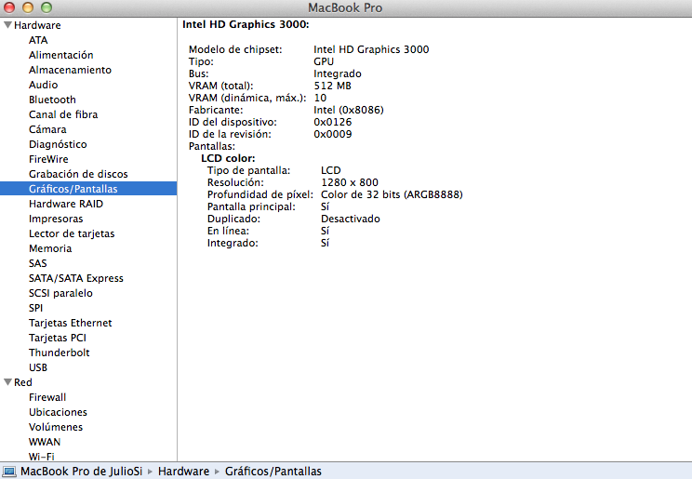Select ATA in the sidebar
The width and height of the screenshot is (692, 479).
coord(38,40)
